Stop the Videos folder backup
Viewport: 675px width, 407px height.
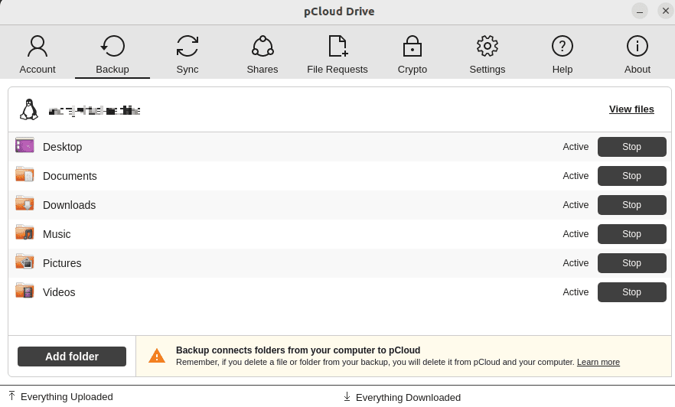point(631,292)
